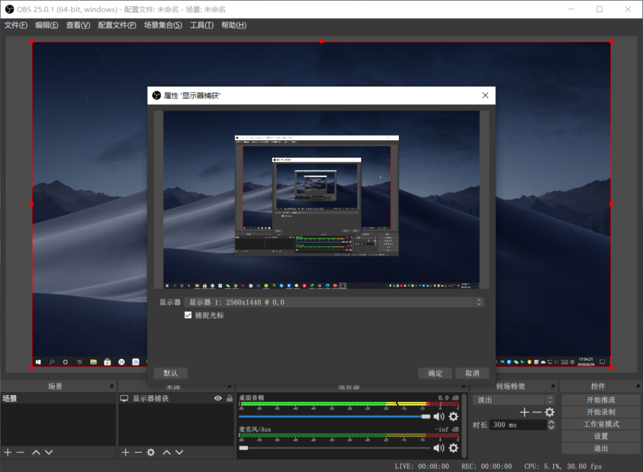The width and height of the screenshot is (643, 472).
Task: Open OBS settings with the 设置 button
Action: pyautogui.click(x=601, y=436)
